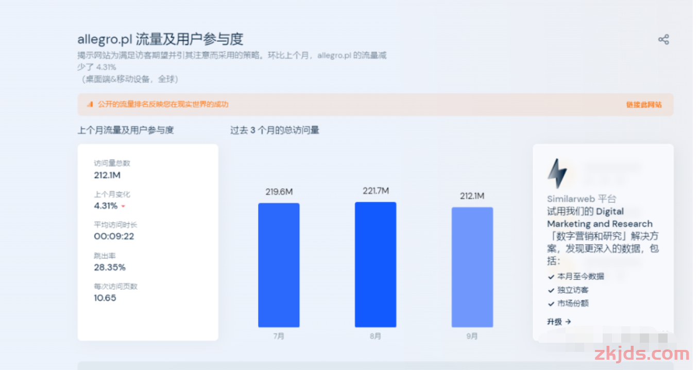Click the 过去 3 个月的总访问量 title
Screen dimensions: 699x370
pyautogui.click(x=275, y=130)
